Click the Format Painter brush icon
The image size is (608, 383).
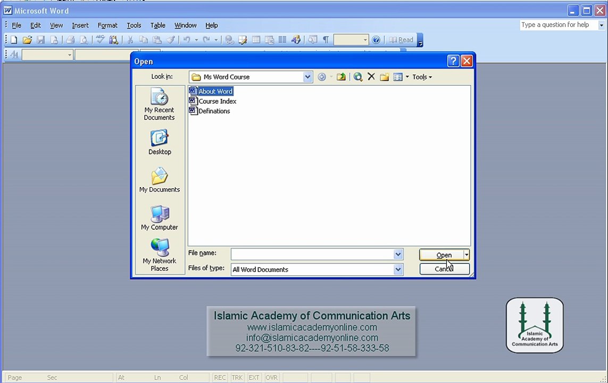tap(170, 39)
